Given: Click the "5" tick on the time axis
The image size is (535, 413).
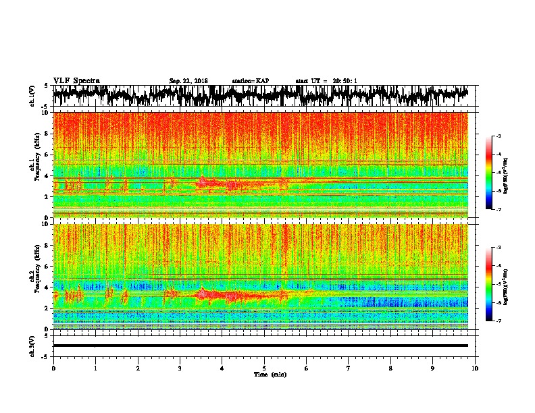Looking at the screenshot, I should point(264,368).
